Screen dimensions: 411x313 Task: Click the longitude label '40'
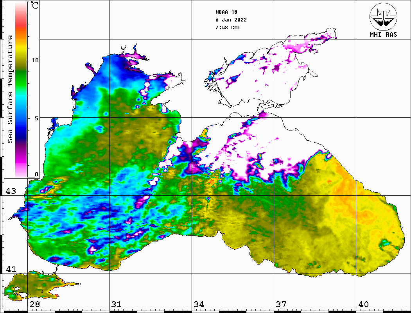363,304
